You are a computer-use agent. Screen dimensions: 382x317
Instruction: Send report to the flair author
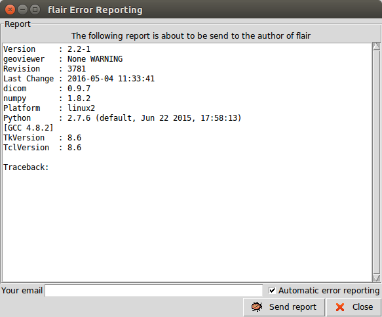pyautogui.click(x=284, y=307)
